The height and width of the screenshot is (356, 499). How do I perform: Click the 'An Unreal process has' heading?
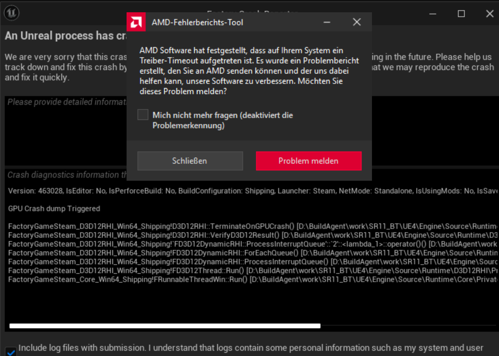tap(66, 36)
